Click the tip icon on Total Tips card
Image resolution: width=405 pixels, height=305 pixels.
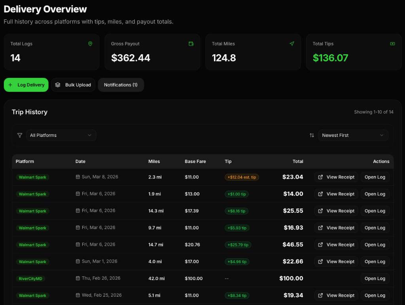pyautogui.click(x=392, y=44)
